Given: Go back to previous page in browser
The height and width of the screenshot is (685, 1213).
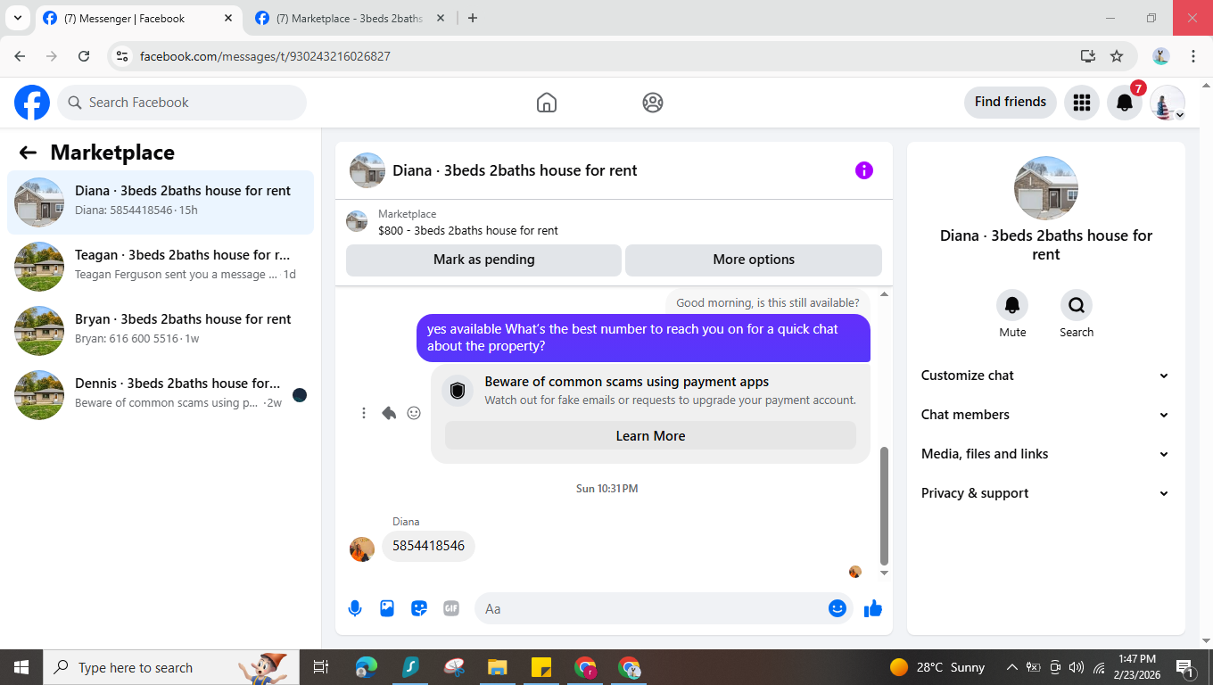Looking at the screenshot, I should coord(20,56).
